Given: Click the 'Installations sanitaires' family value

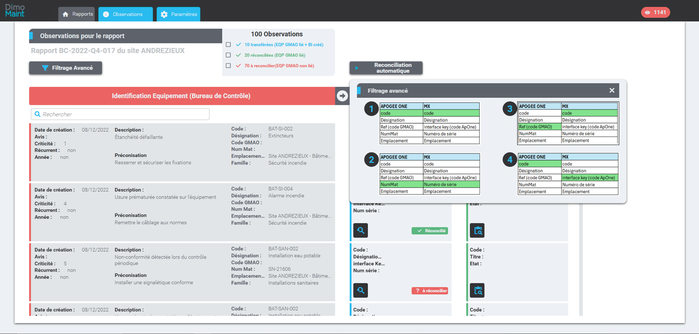Looking at the screenshot, I should pos(293,283).
